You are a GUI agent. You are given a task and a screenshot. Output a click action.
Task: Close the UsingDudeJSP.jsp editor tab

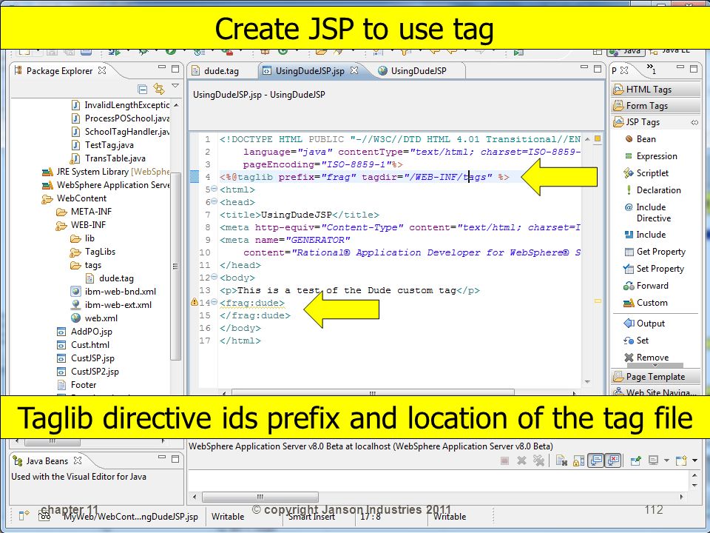[x=354, y=70]
